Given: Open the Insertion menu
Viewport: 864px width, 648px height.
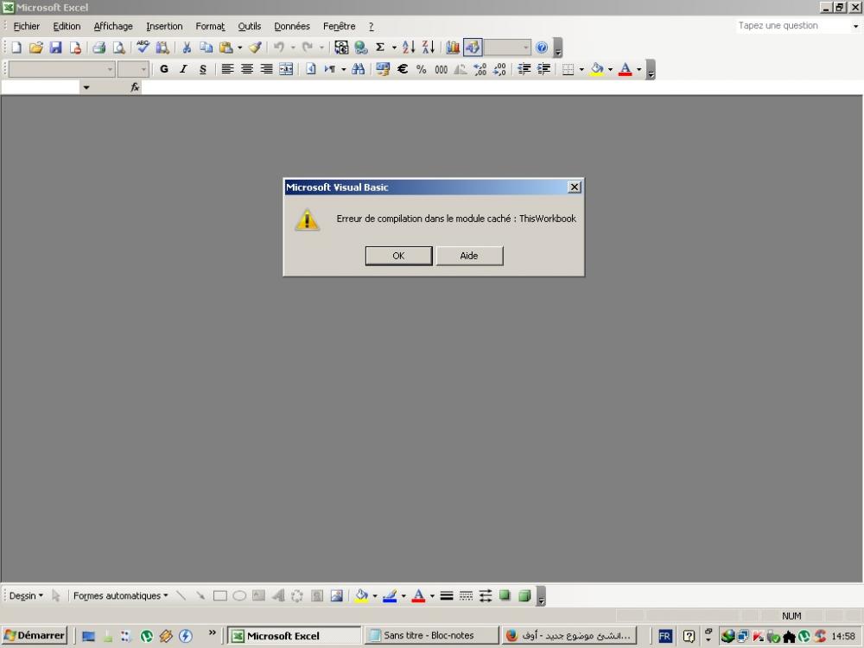Looking at the screenshot, I should pyautogui.click(x=164, y=26).
